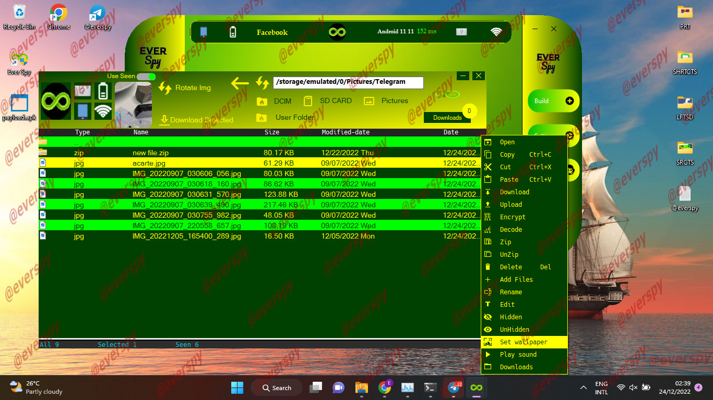The image size is (713, 400).
Task: Select IMG_20221205_165400_289.jpg in the list
Action: 260,236
